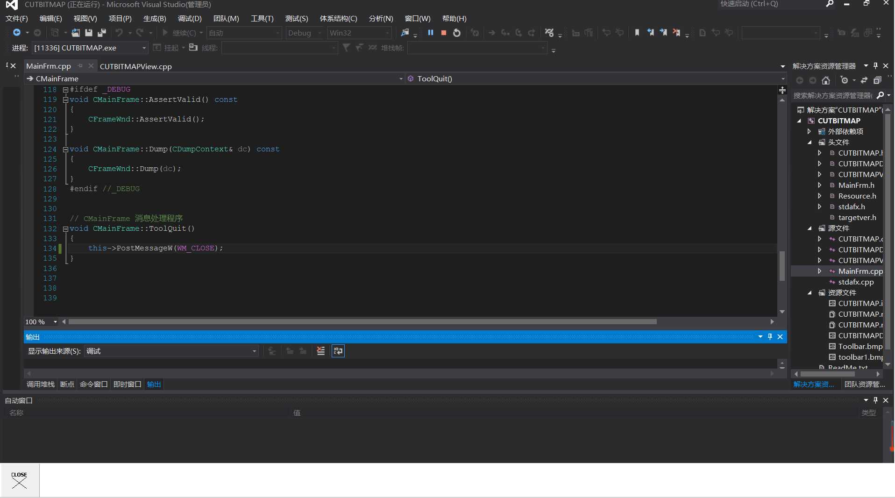Open the Debug configuration dropdown
Screen dimensions: 895x498
pyautogui.click(x=320, y=33)
